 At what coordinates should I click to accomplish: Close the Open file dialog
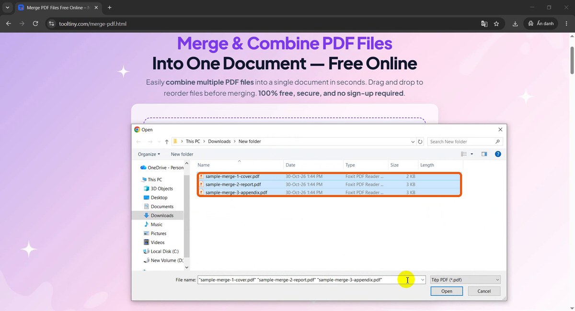point(500,129)
